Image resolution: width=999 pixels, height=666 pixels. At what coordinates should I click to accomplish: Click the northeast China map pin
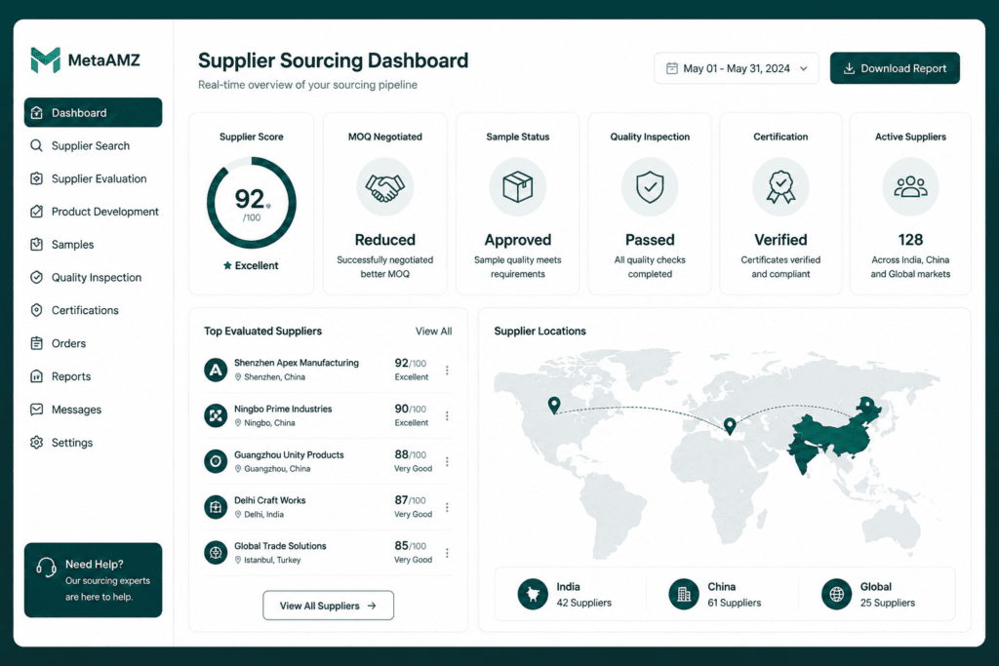866,405
